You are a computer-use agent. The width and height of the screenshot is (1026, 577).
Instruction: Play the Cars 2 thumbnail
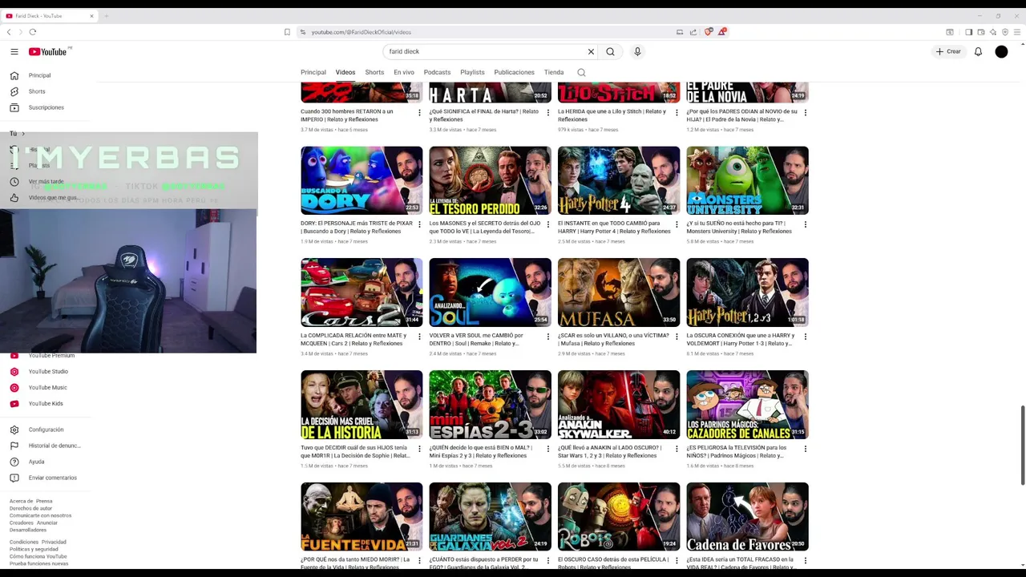[362, 293]
